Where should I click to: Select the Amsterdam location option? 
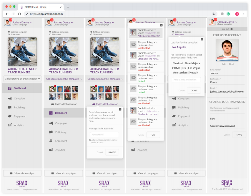pos(180,73)
